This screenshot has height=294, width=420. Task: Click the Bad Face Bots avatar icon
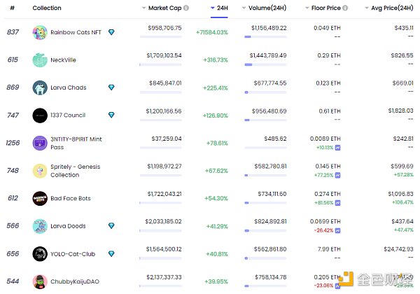pyautogui.click(x=40, y=198)
